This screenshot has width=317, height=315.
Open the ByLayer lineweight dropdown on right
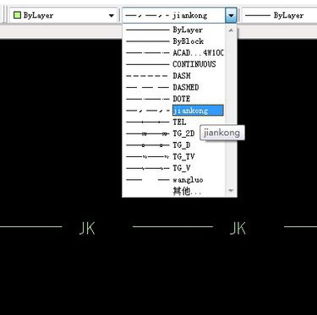point(280,15)
